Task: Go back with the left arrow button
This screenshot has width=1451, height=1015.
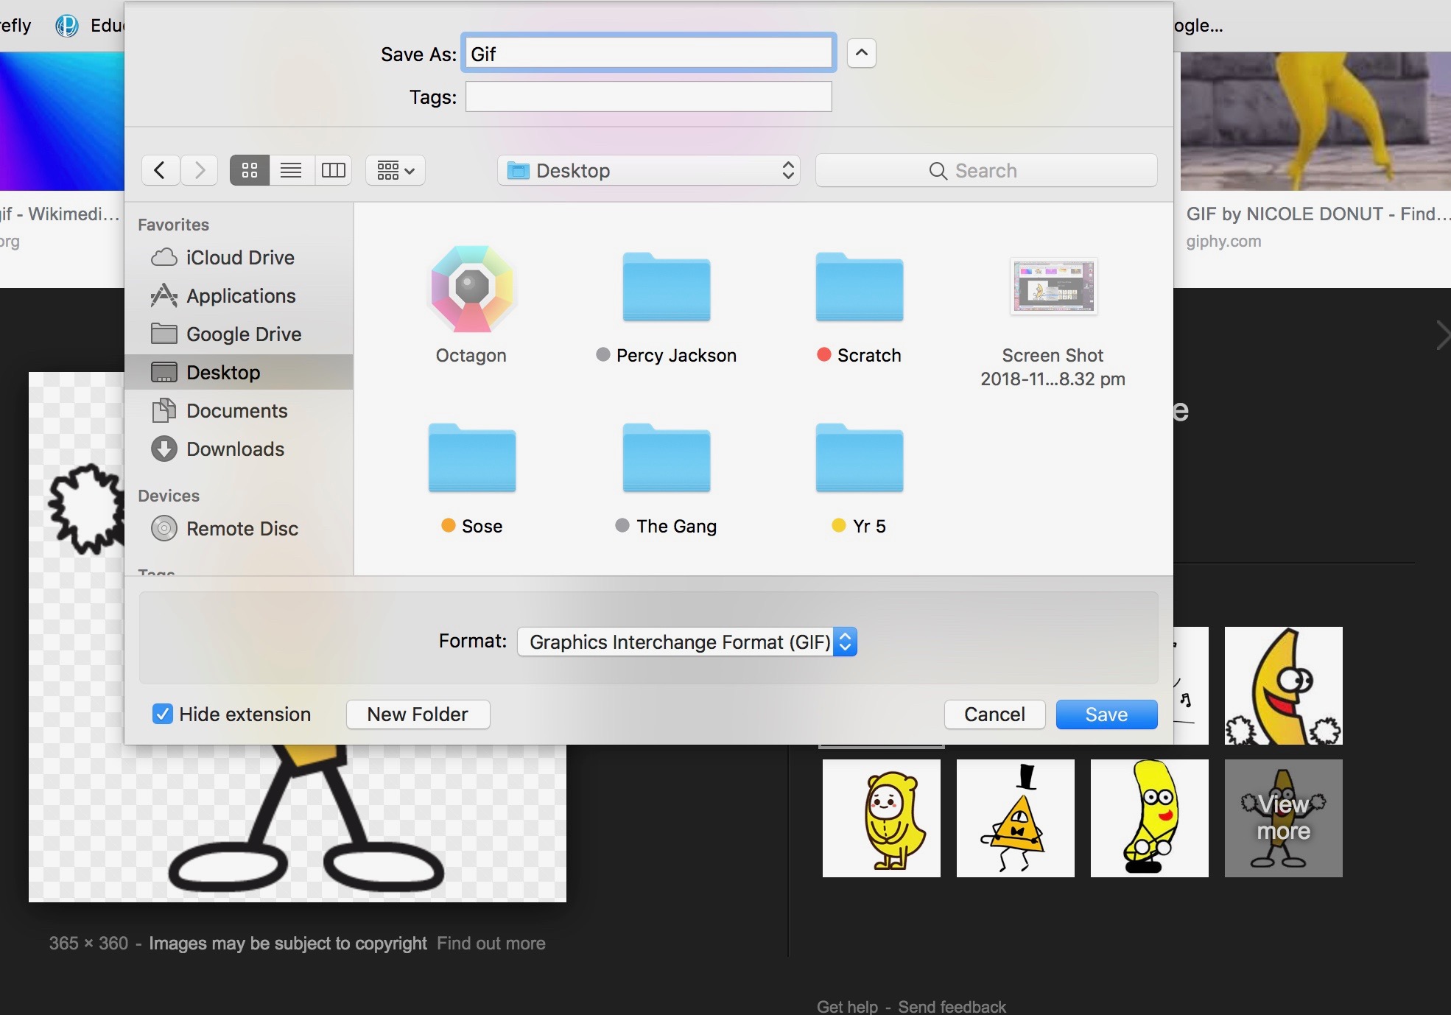Action: coord(161,171)
